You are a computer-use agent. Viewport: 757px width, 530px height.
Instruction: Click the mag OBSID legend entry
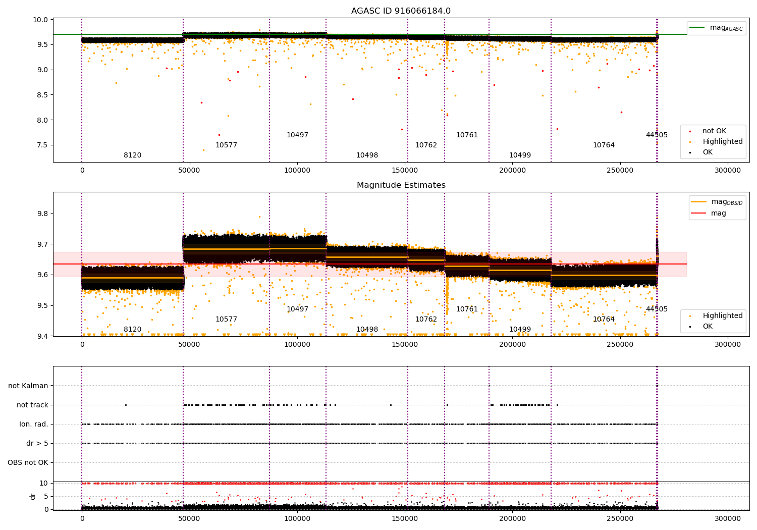pyautogui.click(x=717, y=202)
